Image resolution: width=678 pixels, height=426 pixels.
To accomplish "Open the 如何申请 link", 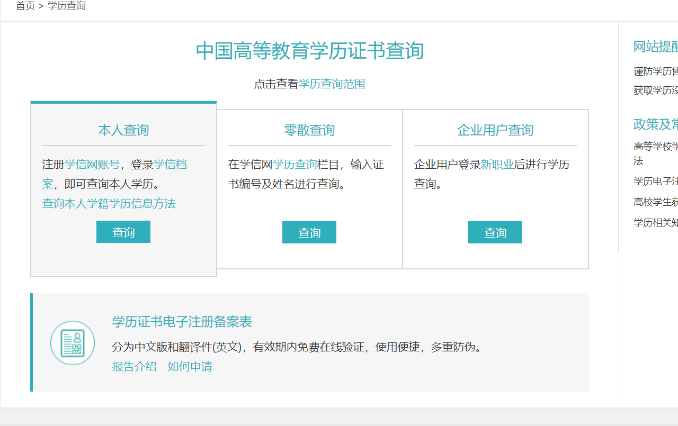I will point(190,366).
